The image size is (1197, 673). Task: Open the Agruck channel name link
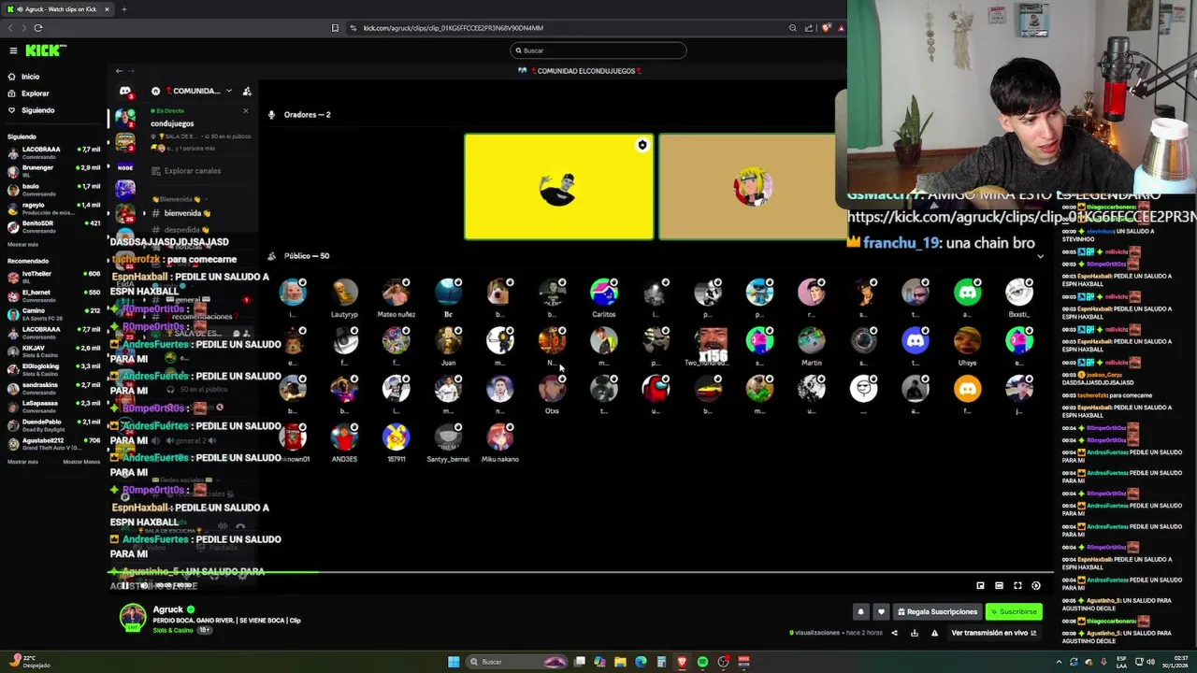click(168, 609)
